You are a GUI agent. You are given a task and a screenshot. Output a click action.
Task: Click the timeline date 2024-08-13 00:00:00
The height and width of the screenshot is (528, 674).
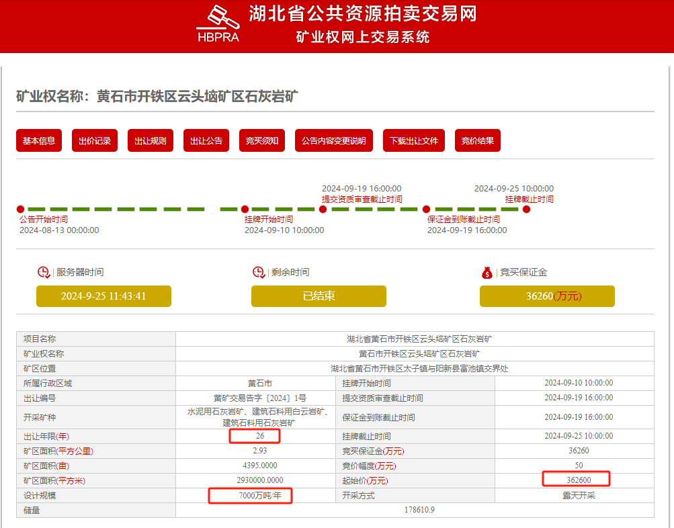pyautogui.click(x=59, y=230)
